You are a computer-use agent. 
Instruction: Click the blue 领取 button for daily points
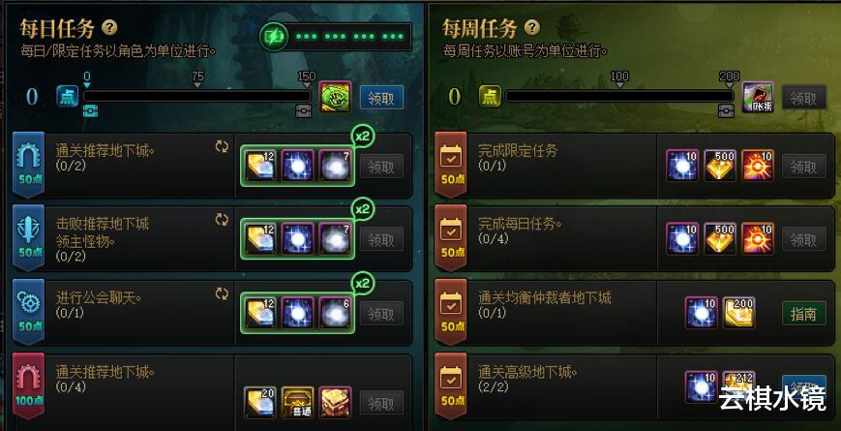[381, 98]
